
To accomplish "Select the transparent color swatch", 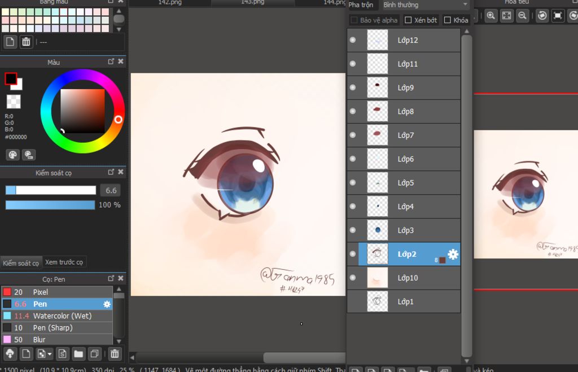I will (14, 102).
